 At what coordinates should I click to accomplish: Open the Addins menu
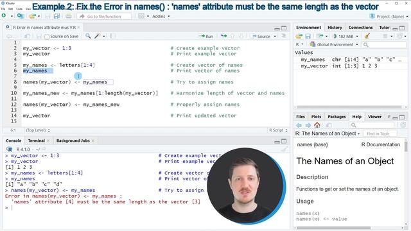tap(161, 16)
